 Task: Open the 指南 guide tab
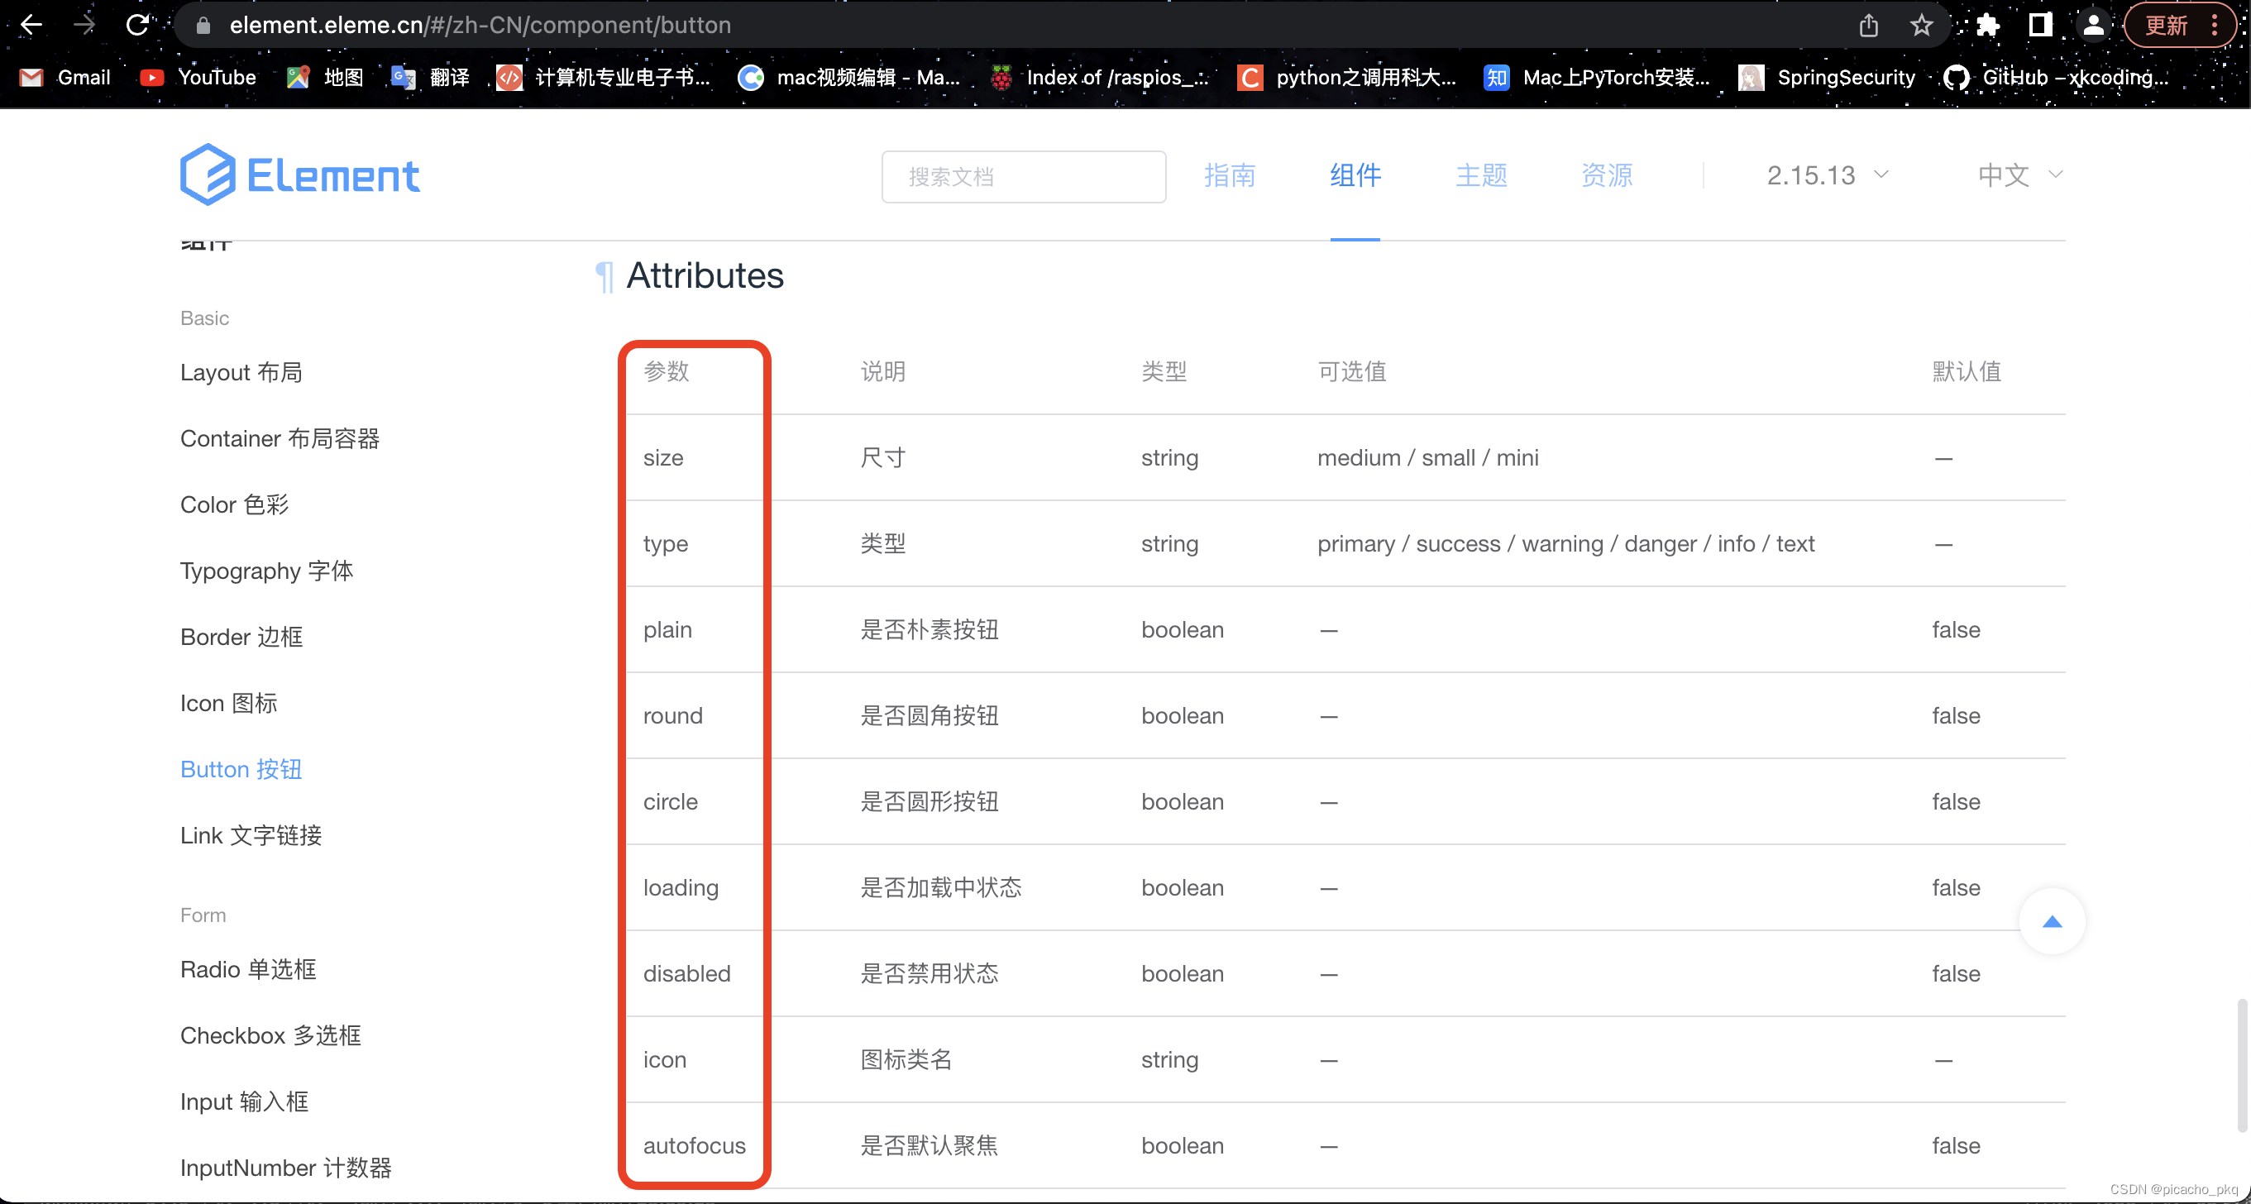click(1230, 175)
